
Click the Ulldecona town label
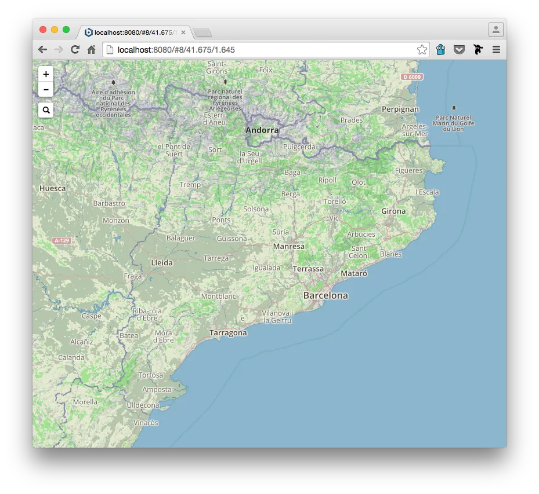[143, 405]
